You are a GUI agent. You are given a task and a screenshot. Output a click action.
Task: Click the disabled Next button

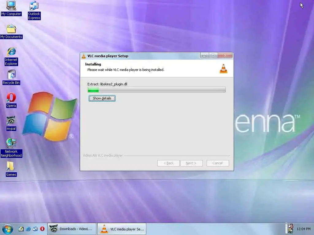(x=191, y=163)
